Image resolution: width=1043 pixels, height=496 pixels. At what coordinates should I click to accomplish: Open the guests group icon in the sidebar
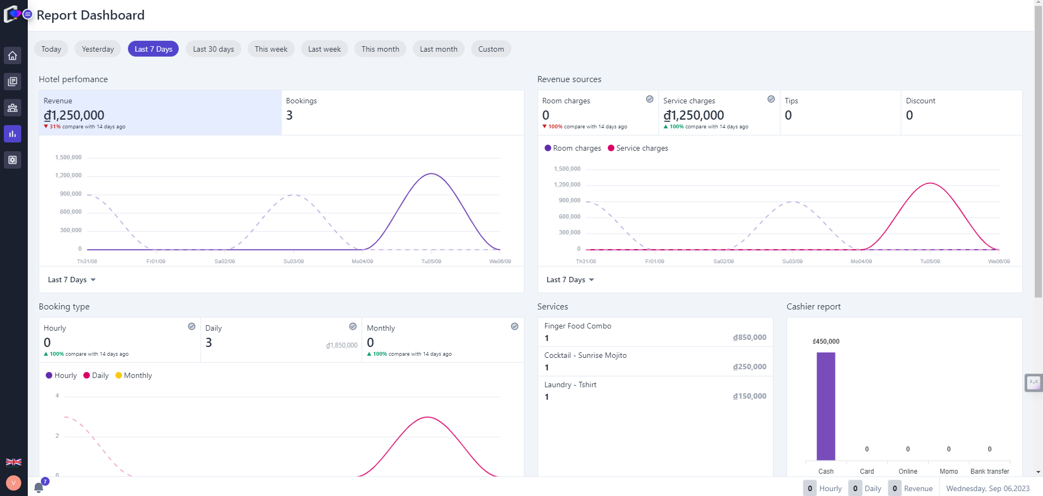click(x=13, y=108)
